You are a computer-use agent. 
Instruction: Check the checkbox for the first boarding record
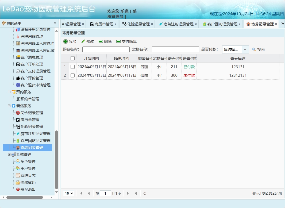[72, 67]
